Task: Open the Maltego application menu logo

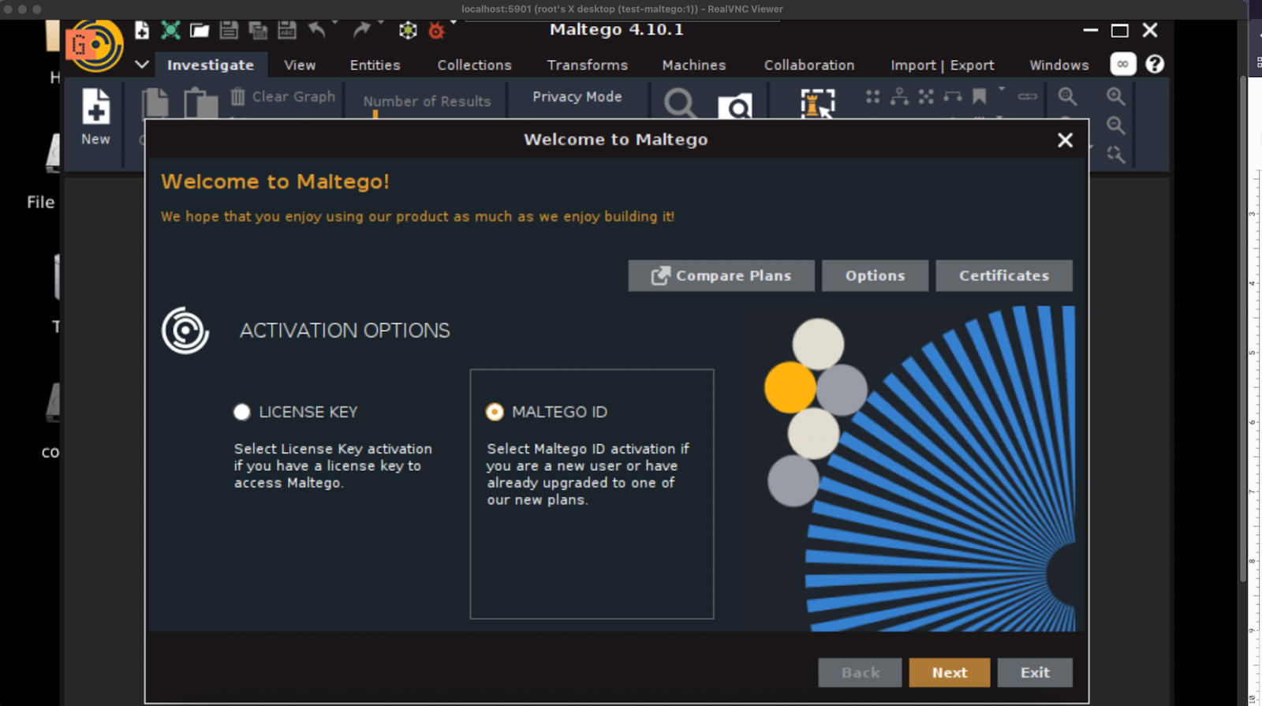Action: click(x=95, y=45)
